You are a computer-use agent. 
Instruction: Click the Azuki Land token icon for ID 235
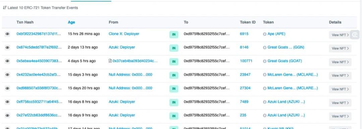tap(264, 115)
